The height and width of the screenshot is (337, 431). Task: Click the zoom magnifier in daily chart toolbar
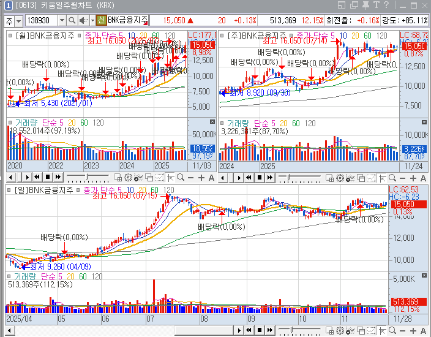point(392,330)
